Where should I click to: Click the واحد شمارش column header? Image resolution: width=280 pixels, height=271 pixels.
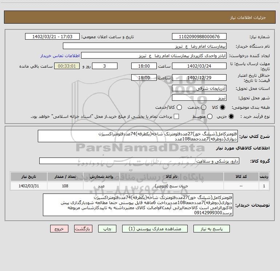tap(101, 176)
